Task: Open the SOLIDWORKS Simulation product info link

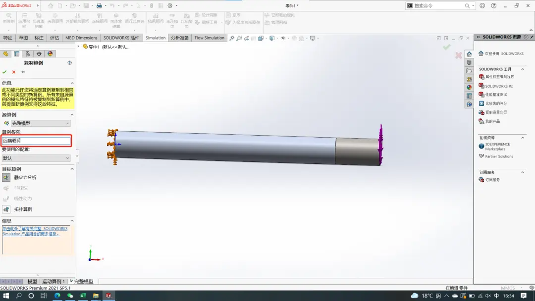Action: click(x=35, y=231)
